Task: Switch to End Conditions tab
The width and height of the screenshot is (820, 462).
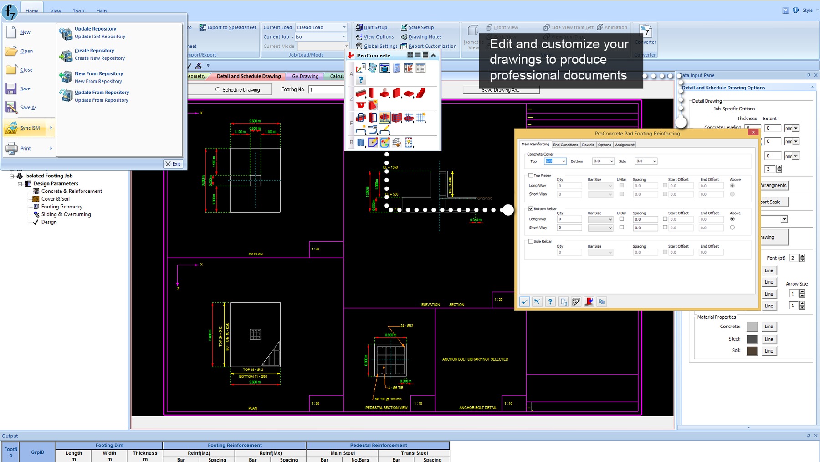Action: tap(565, 145)
